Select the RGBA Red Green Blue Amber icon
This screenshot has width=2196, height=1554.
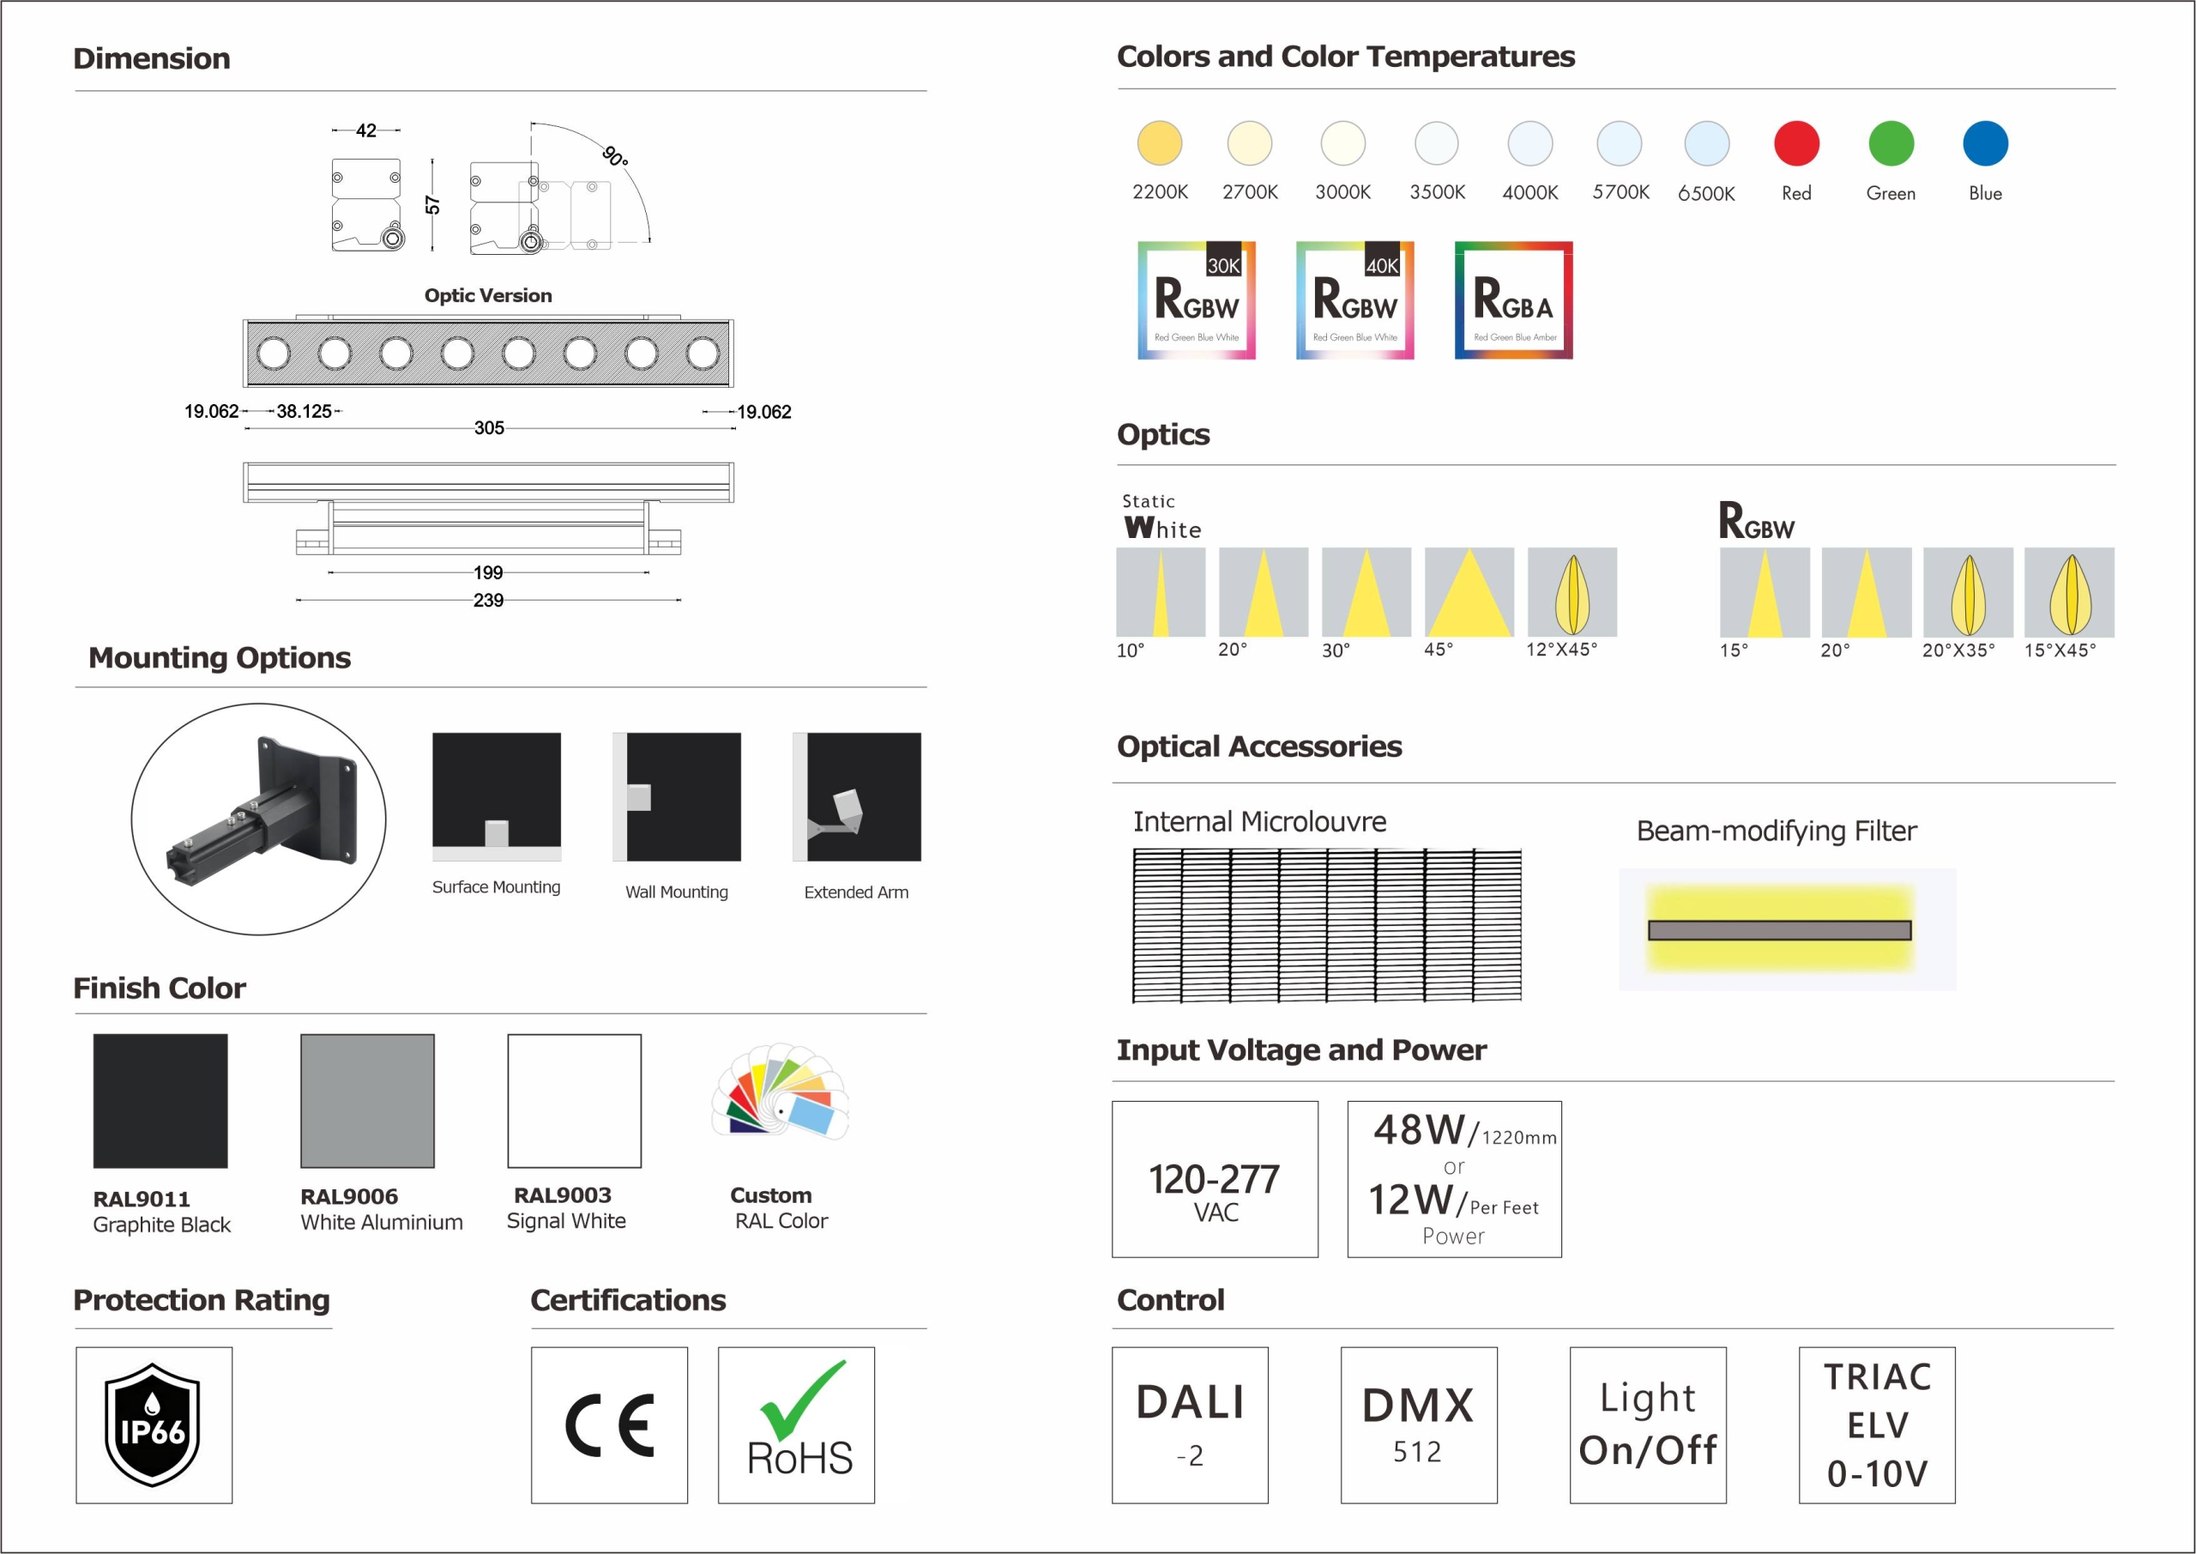[1513, 300]
